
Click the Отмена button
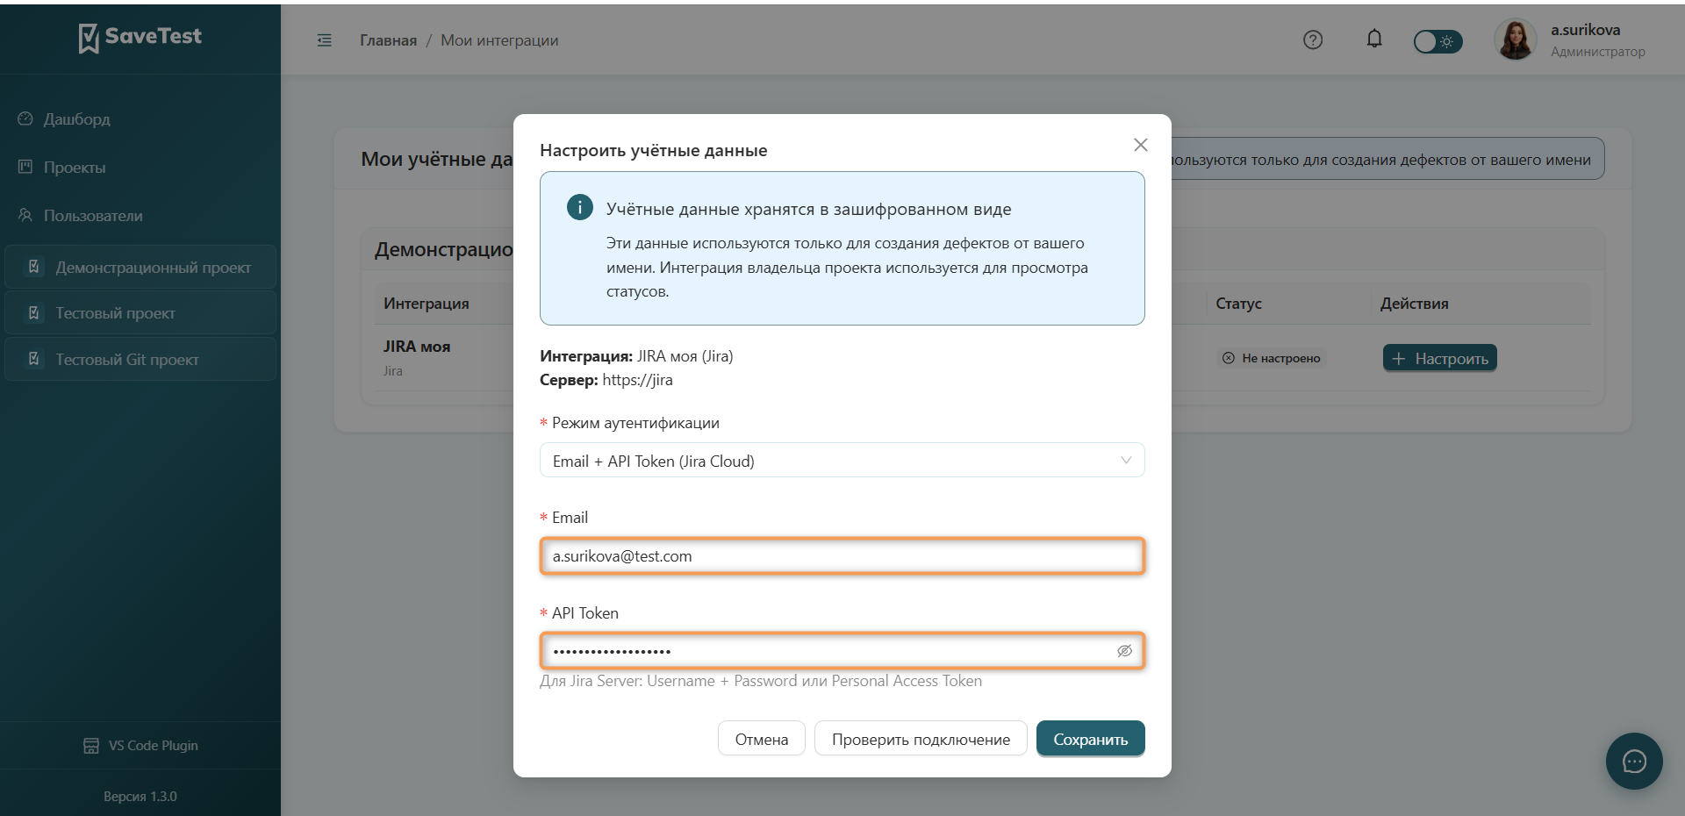[x=761, y=739]
